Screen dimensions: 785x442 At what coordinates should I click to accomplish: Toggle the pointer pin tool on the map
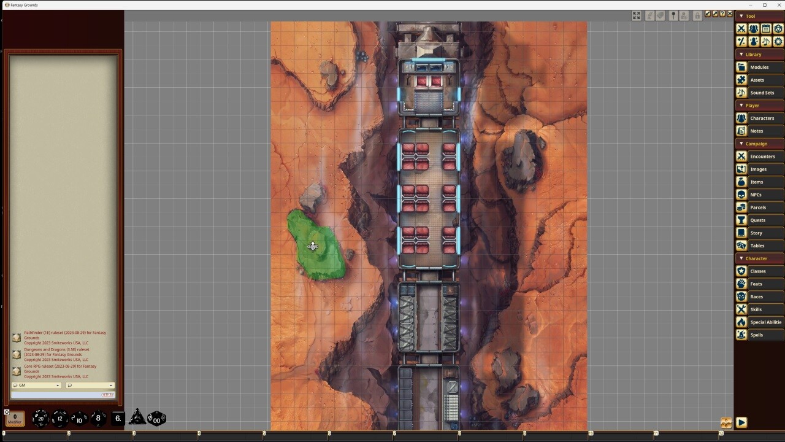point(673,15)
